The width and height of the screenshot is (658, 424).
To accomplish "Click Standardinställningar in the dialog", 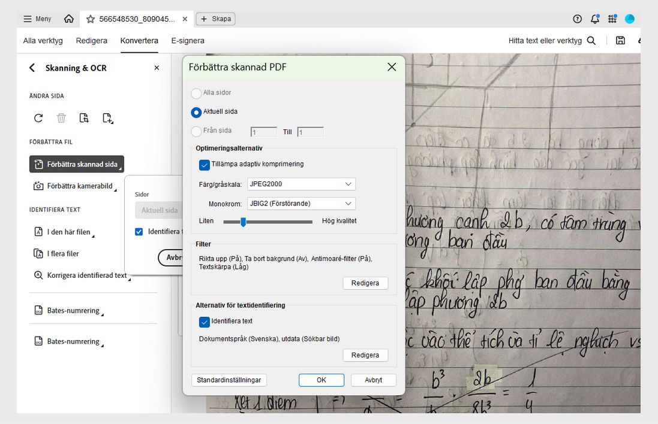I will point(228,380).
